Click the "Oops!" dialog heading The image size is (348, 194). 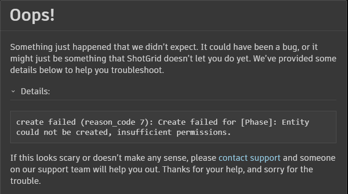click(x=32, y=15)
